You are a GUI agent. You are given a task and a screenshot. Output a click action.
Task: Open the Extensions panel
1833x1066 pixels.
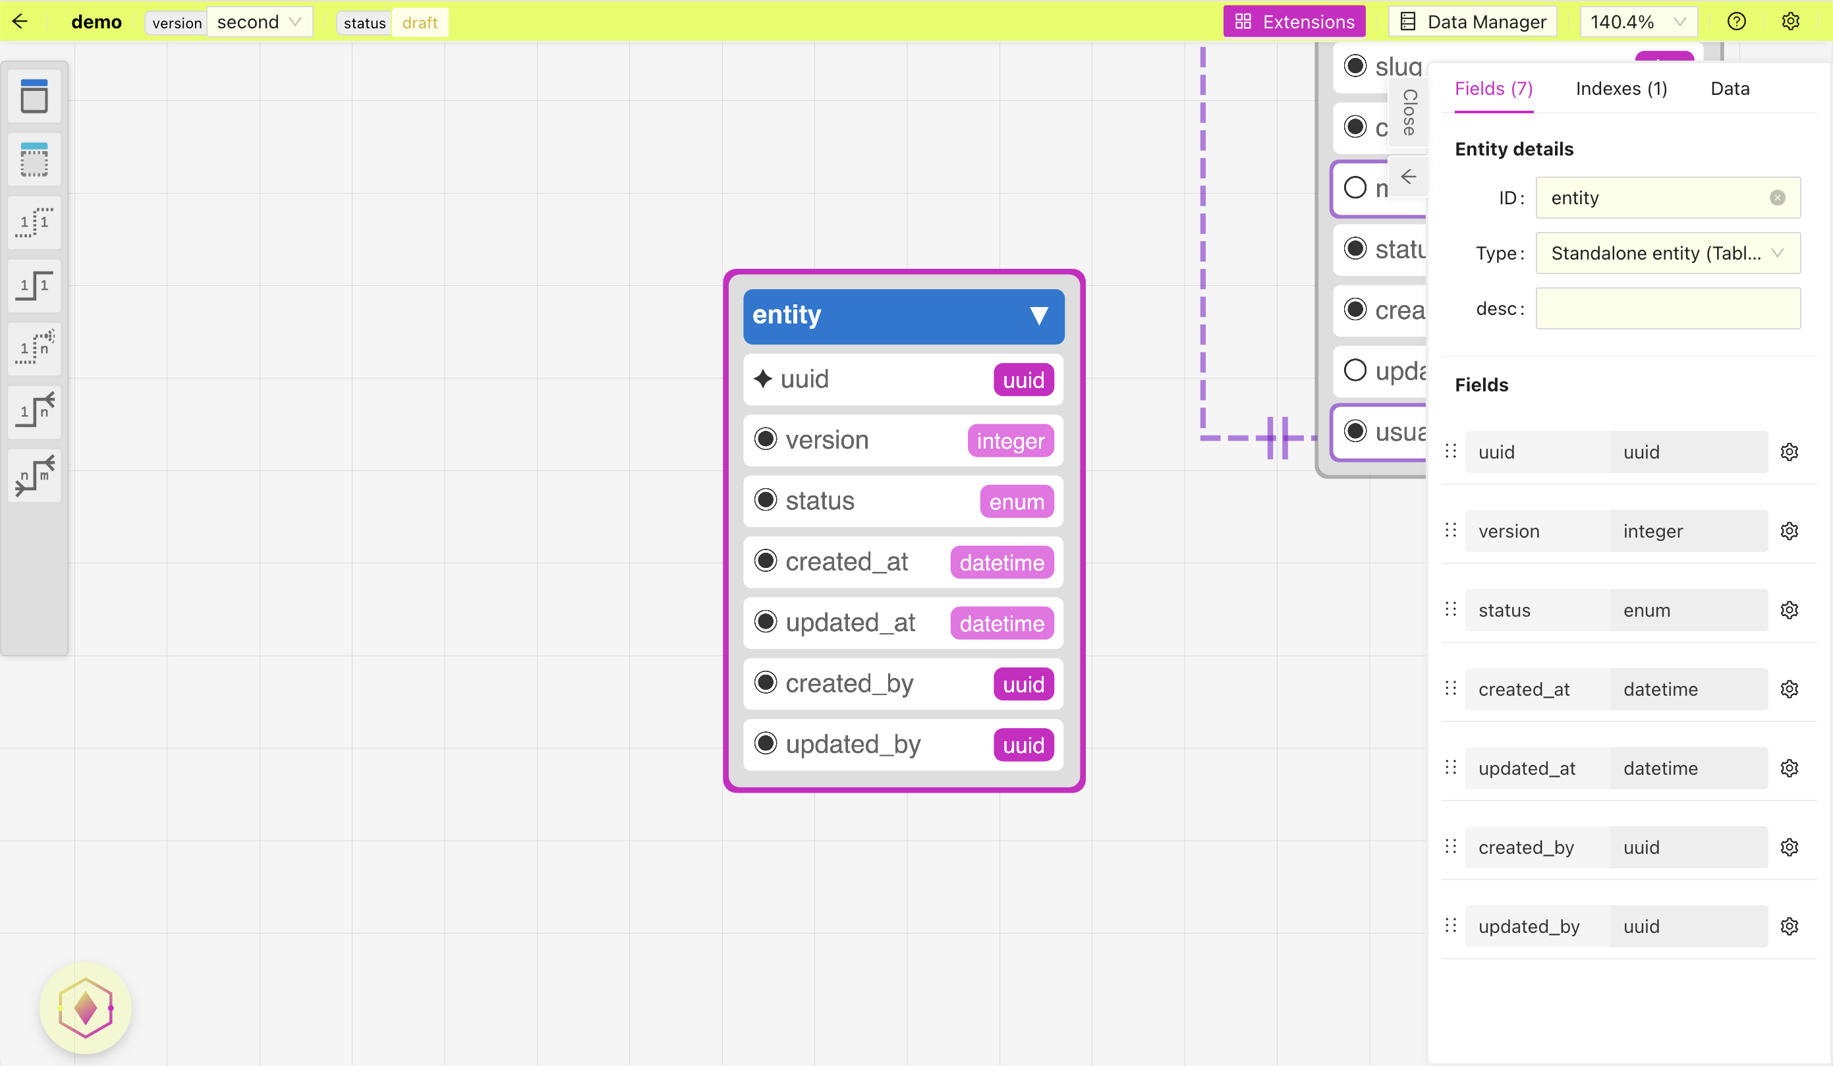pyautogui.click(x=1294, y=21)
